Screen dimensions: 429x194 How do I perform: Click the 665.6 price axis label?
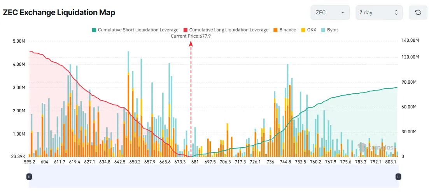point(165,162)
